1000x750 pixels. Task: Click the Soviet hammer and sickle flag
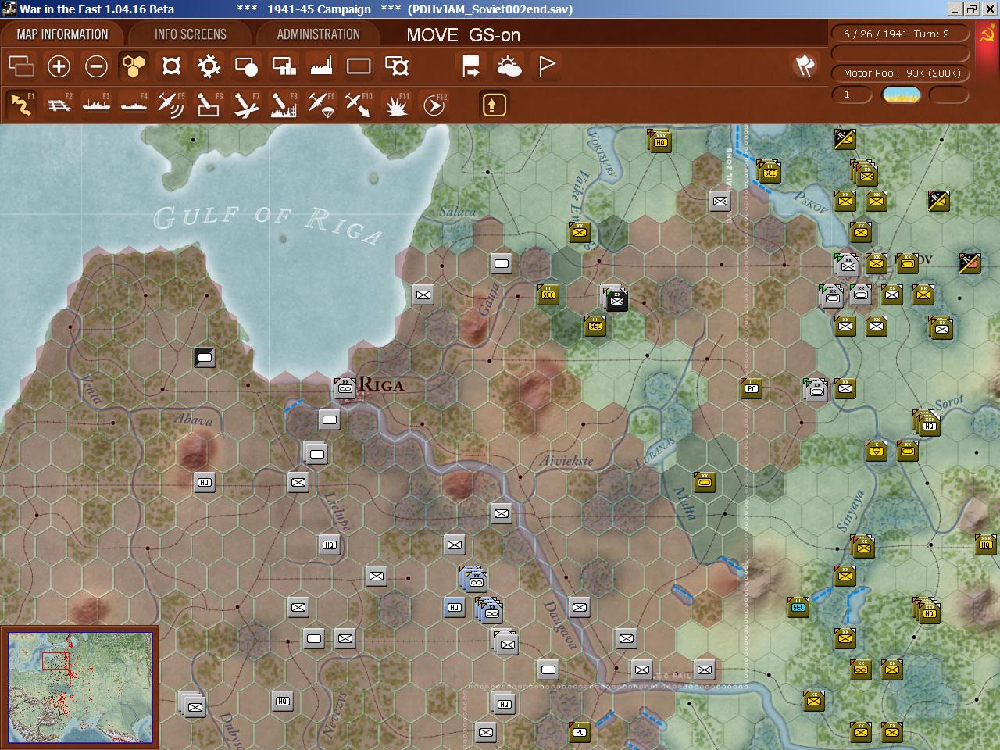pos(987,34)
